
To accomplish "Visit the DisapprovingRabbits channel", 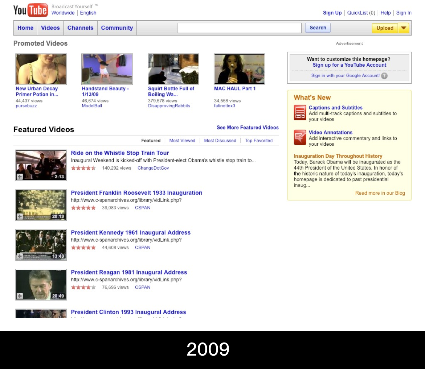I will [x=169, y=106].
